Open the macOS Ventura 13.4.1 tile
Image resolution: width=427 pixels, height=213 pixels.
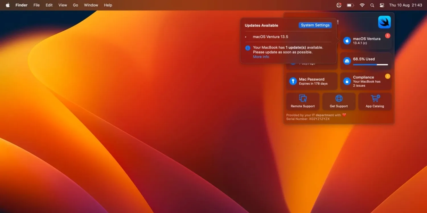366,41
